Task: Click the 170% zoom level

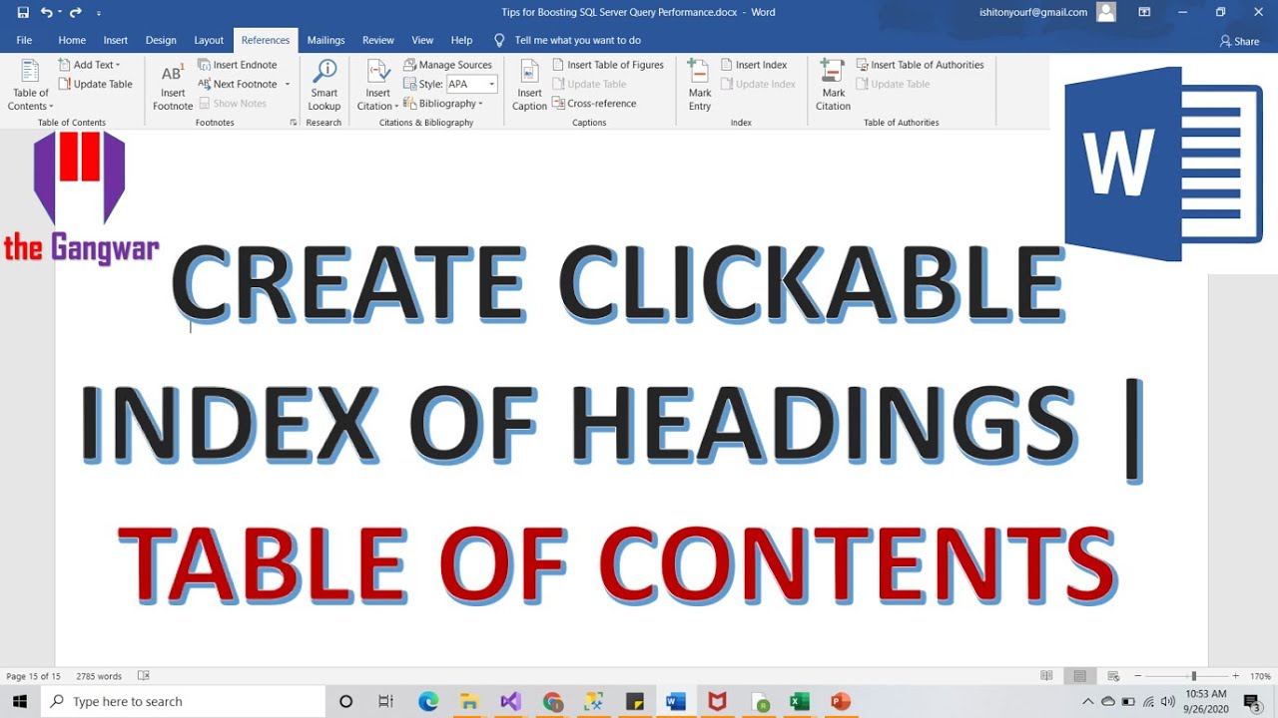Action: [x=1259, y=676]
